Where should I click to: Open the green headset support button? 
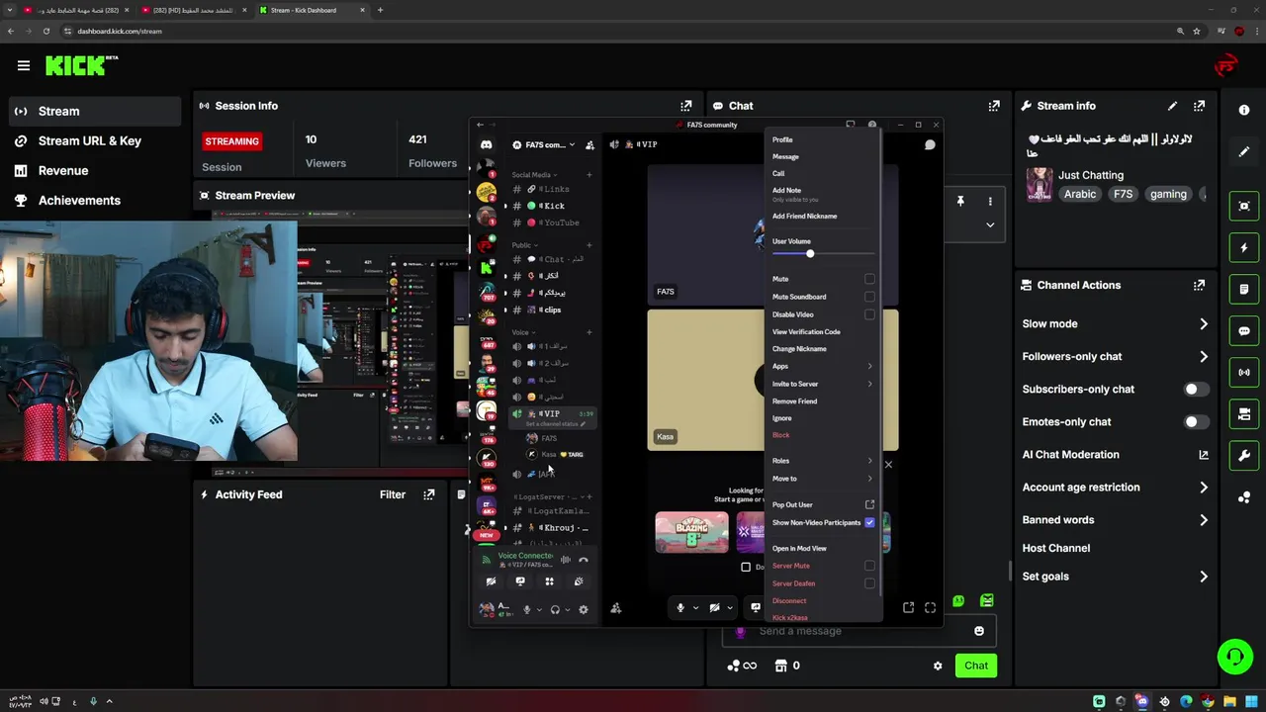pyautogui.click(x=1234, y=656)
